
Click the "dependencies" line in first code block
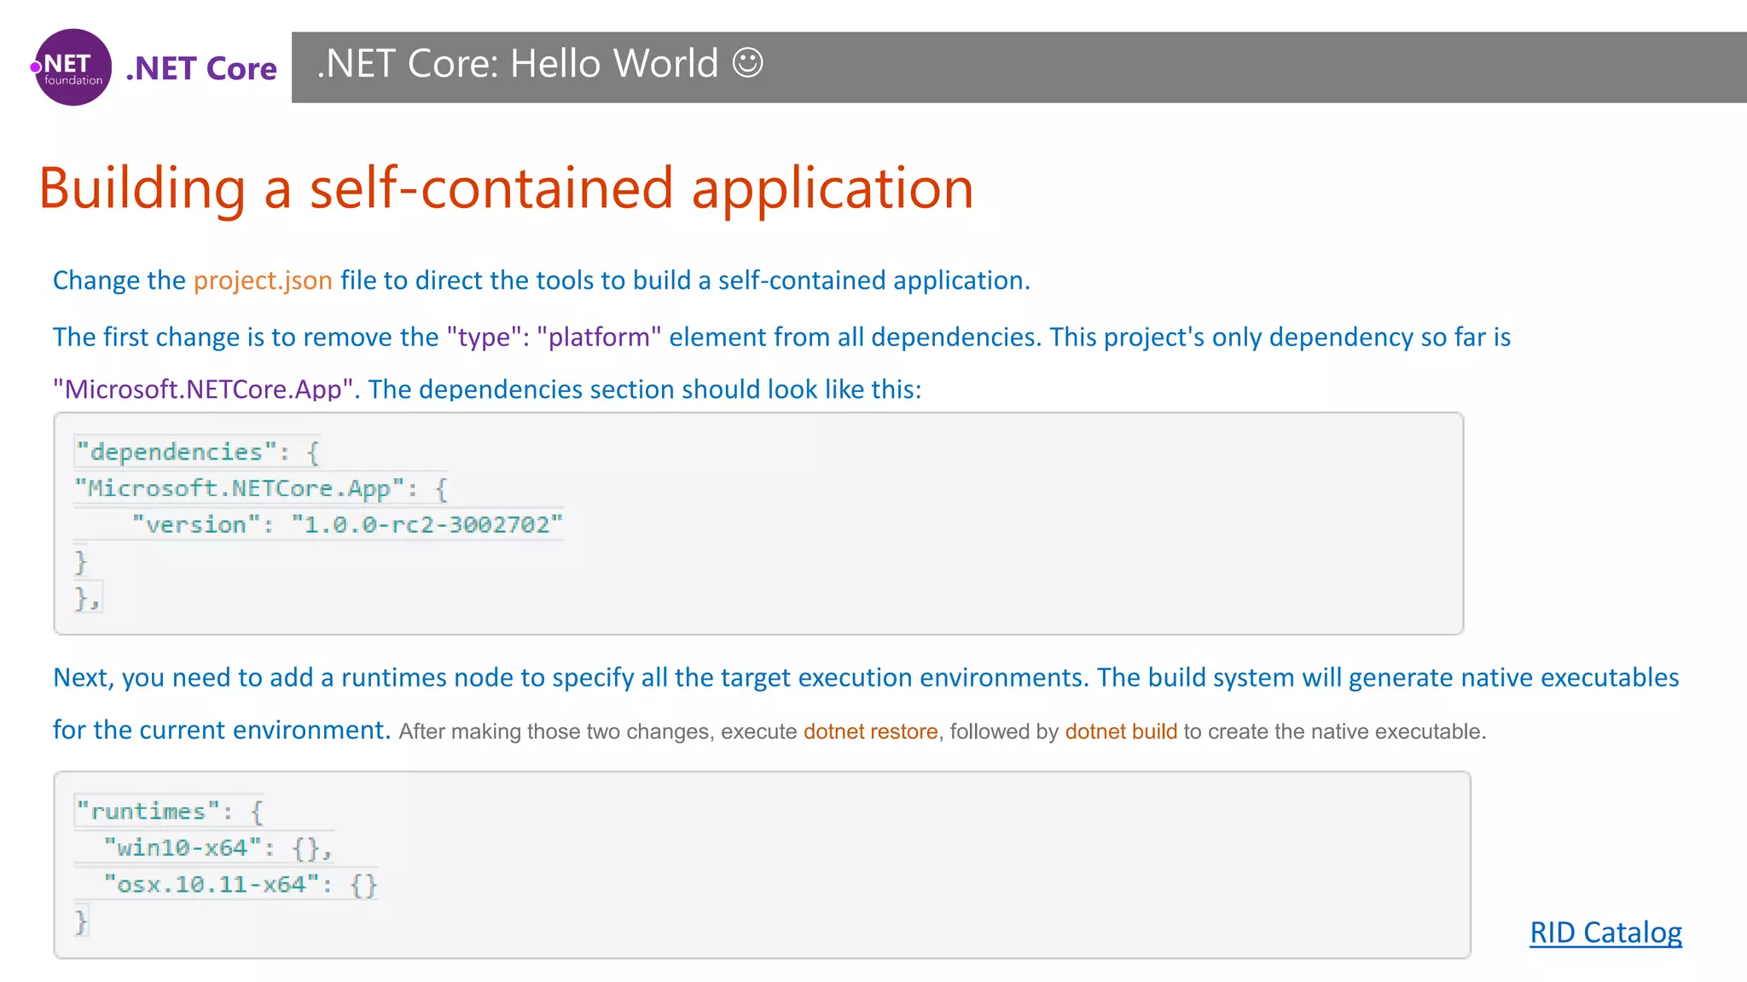(x=197, y=452)
